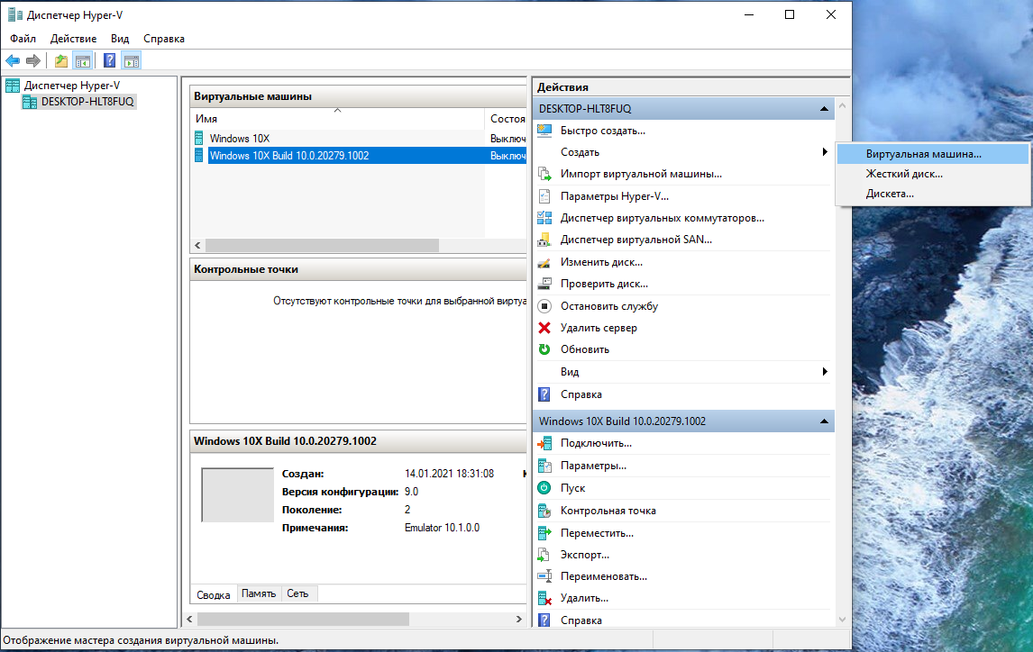This screenshot has height=652, width=1033.
Task: Click the Экспорт icon
Action: click(x=544, y=555)
